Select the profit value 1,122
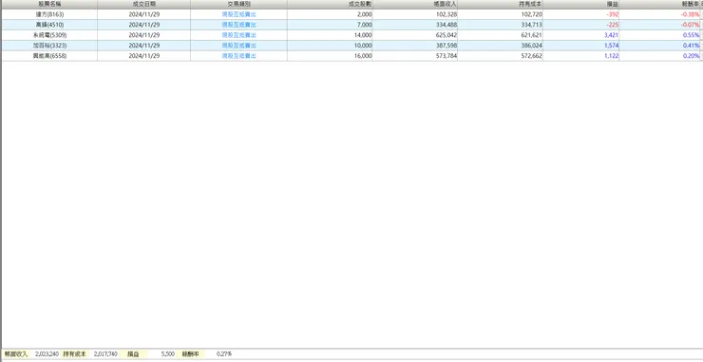The image size is (703, 362). point(612,56)
